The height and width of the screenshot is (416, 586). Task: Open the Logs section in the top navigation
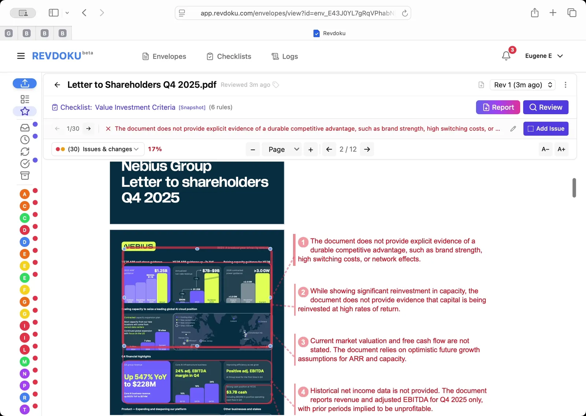click(284, 56)
